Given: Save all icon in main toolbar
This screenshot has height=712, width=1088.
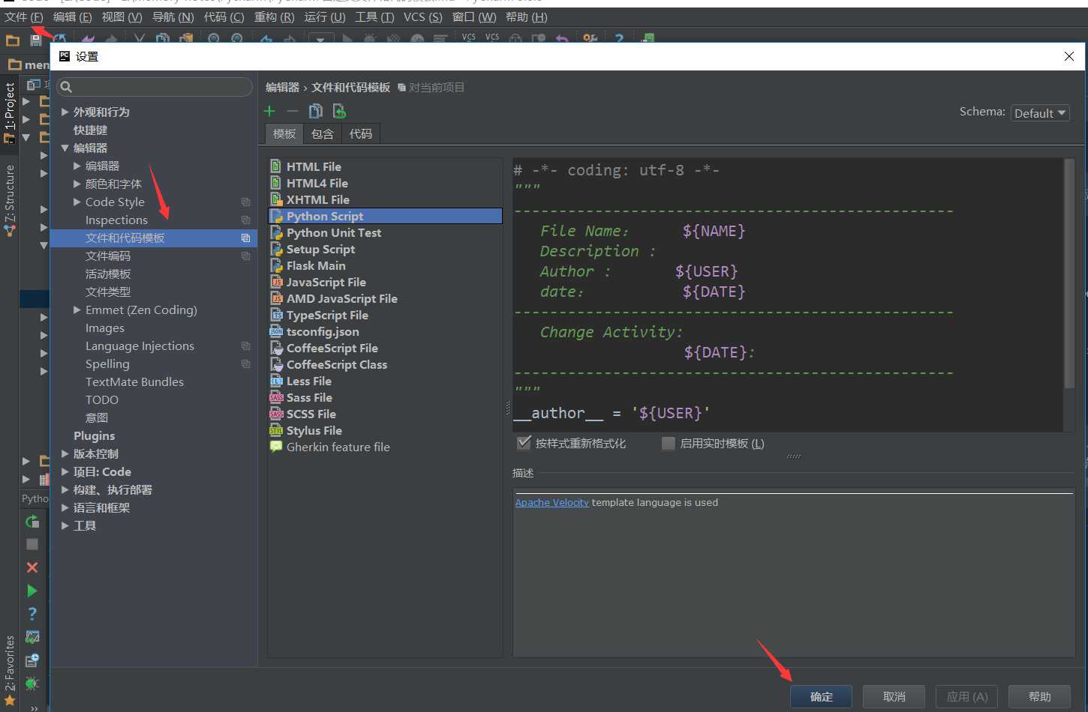Looking at the screenshot, I should (35, 40).
